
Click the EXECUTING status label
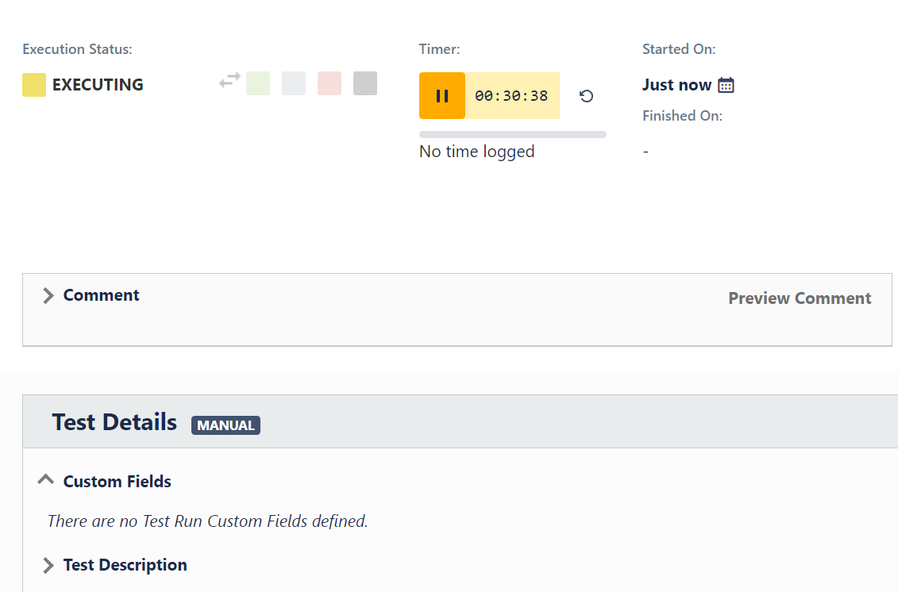point(98,85)
